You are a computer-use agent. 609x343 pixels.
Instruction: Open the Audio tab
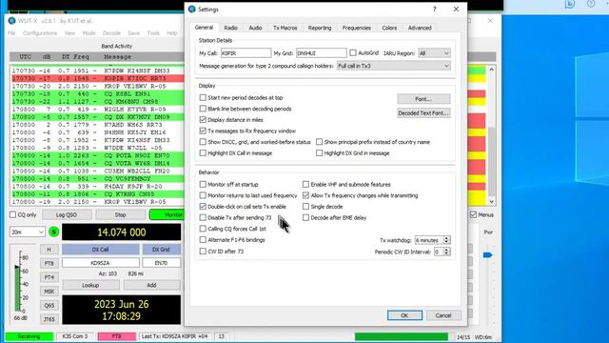255,28
